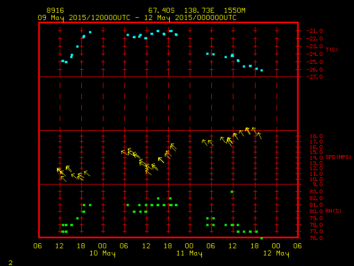The image size is (354, 266).
Task: Click the 11 May date label
Action: [x=189, y=253]
